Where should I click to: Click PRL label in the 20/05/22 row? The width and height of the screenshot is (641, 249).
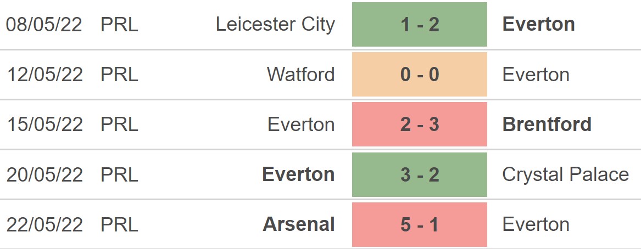pos(119,174)
